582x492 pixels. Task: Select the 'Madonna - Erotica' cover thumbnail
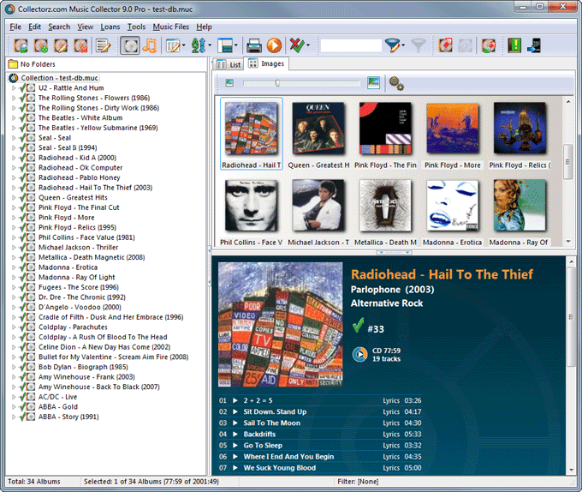[452, 213]
